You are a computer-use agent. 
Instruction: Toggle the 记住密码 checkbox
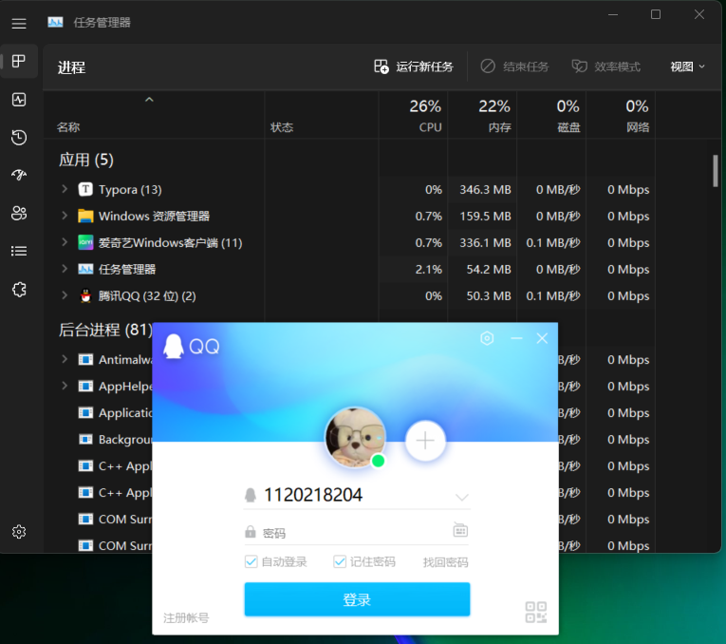coord(340,561)
